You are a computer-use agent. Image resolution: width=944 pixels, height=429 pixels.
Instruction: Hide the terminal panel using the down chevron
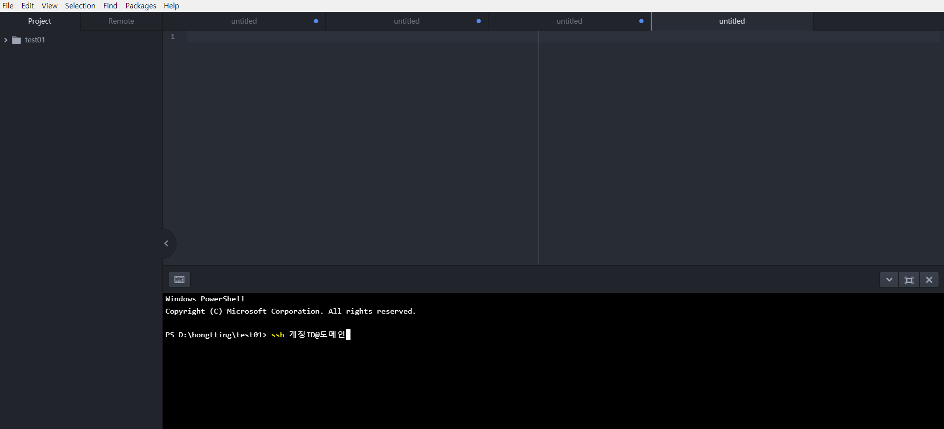click(x=889, y=280)
